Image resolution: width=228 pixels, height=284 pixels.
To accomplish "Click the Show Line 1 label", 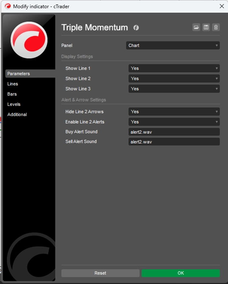I will click(x=78, y=68).
